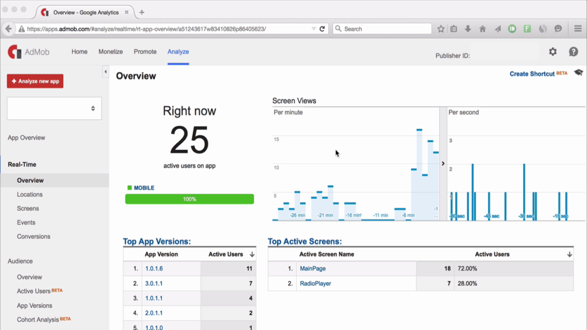Viewport: 587px width, 330px height.
Task: Click the AdMob logo
Action: 28,52
